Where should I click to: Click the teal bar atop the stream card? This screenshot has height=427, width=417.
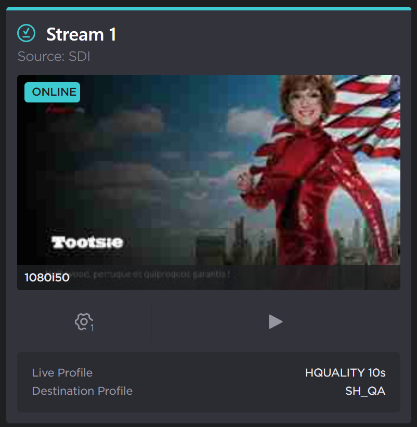[208, 9]
